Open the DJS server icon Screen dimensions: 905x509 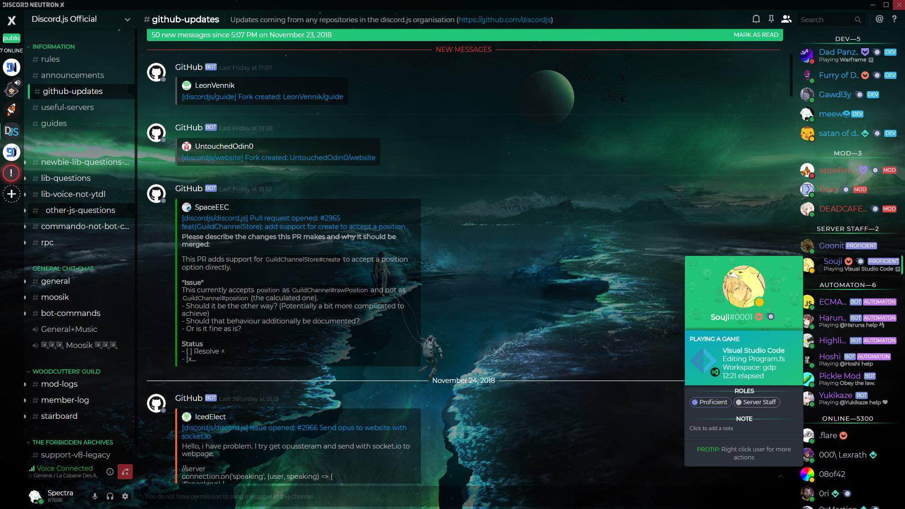[x=12, y=131]
